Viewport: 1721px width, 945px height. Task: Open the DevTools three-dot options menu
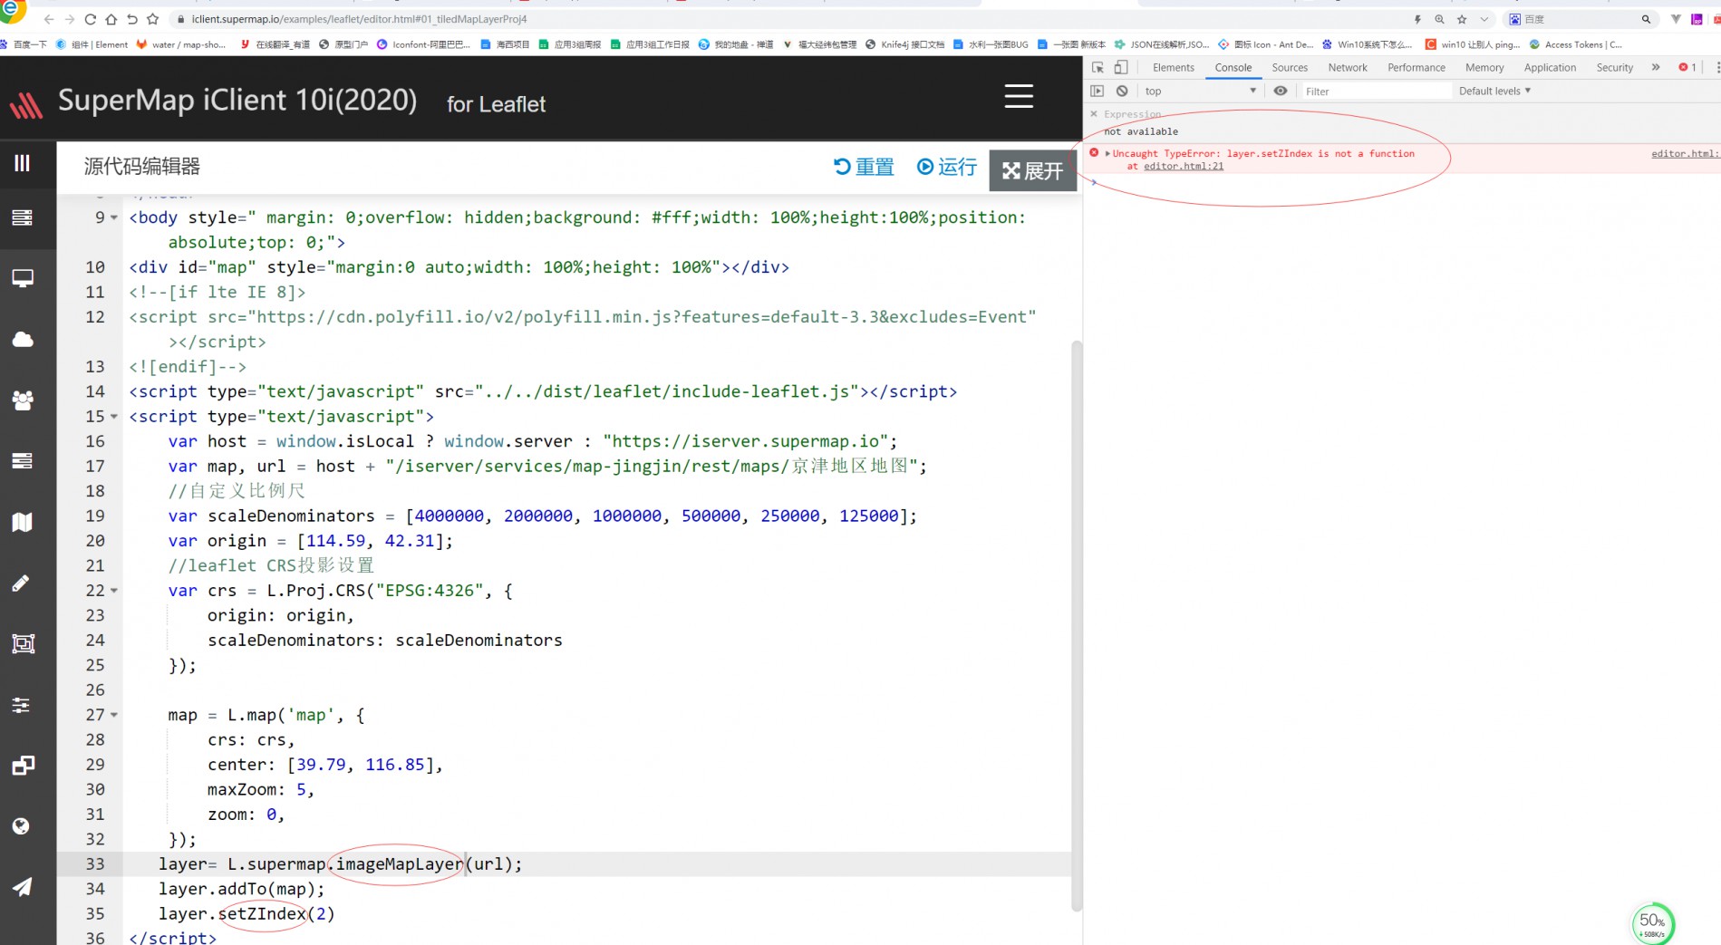click(1716, 67)
